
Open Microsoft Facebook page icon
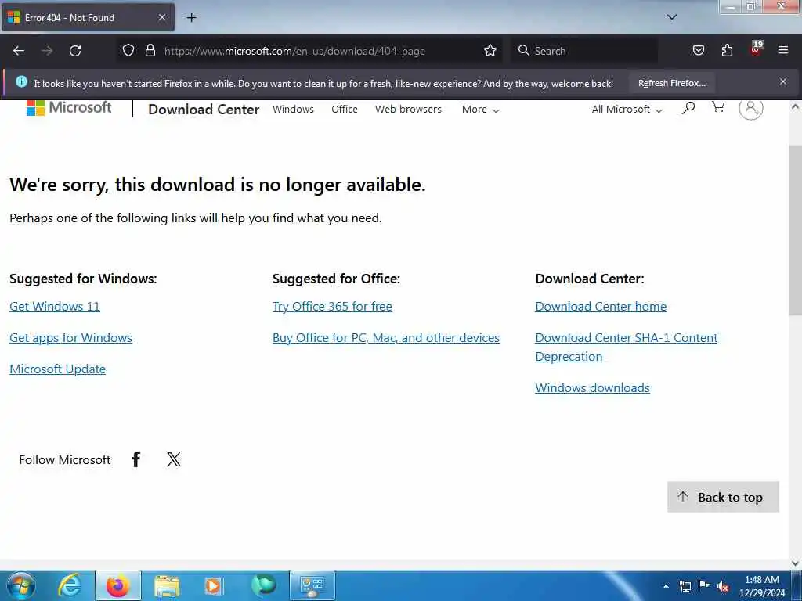click(136, 459)
